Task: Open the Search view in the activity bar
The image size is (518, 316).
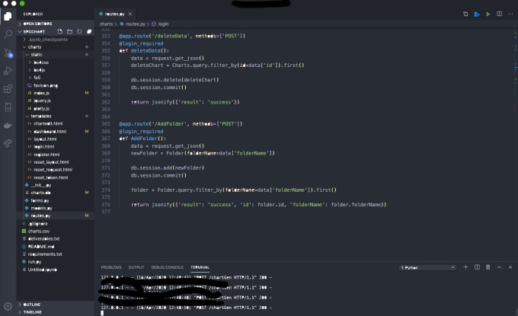Action: tap(8, 34)
